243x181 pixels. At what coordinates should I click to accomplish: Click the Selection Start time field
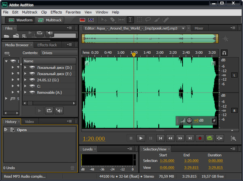pos(166,160)
